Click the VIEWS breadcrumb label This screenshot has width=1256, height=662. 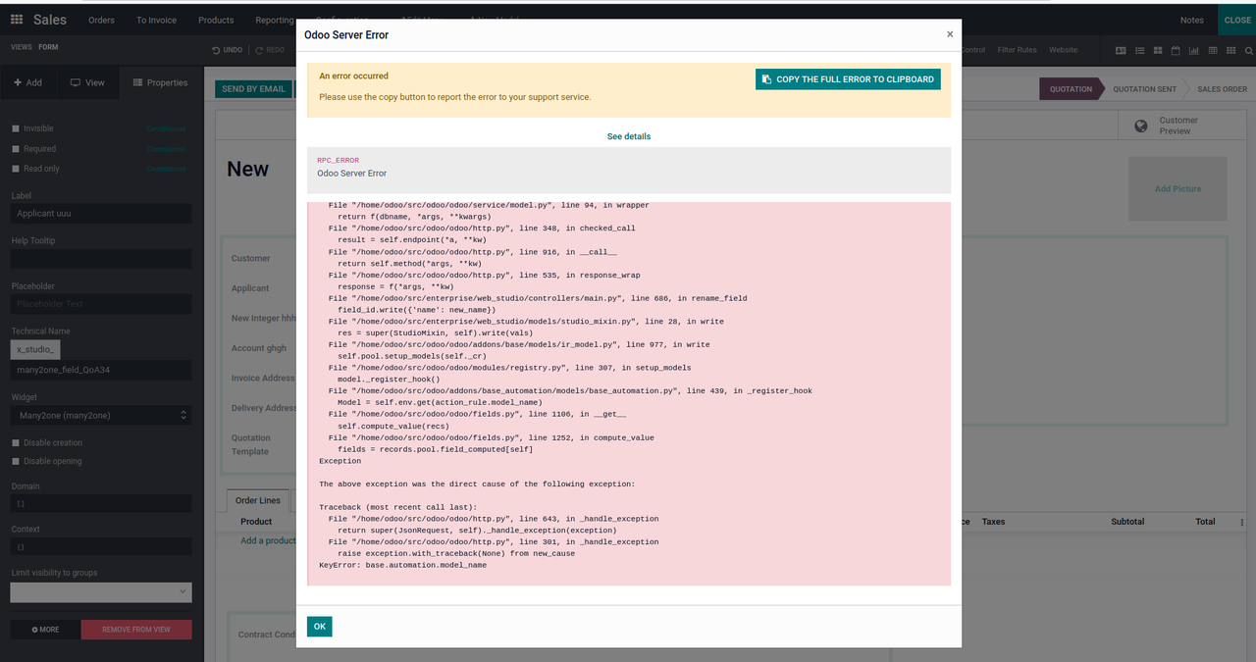pyautogui.click(x=22, y=47)
